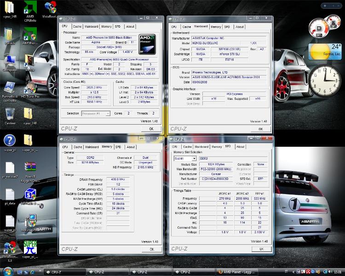345x276 pixels.
Task: Expand quick launch overflow chevron
Action: [40, 271]
